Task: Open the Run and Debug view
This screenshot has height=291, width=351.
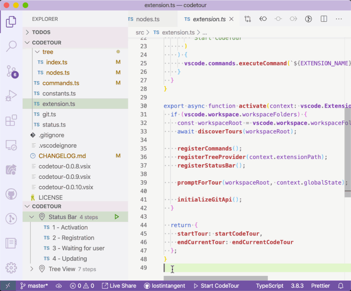Action: pyautogui.click(x=11, y=96)
